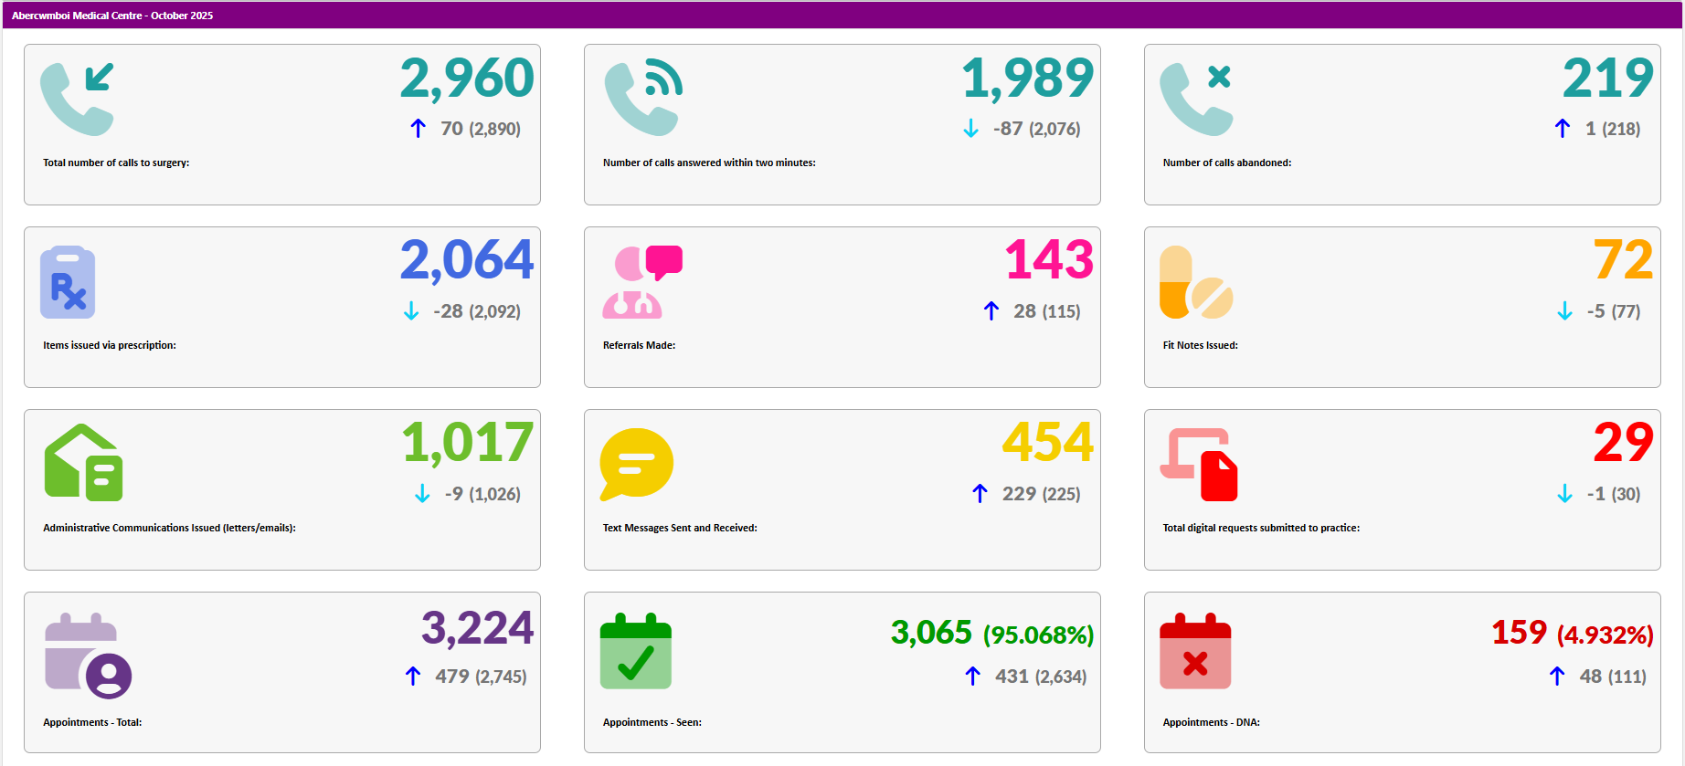Screen dimensions: 1685x766
Task: Click the green envelope communications icon
Action: tap(83, 463)
